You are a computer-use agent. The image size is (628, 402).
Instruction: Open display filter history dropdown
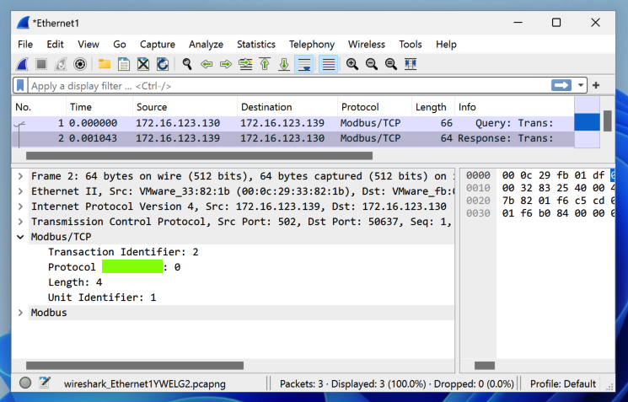point(580,85)
